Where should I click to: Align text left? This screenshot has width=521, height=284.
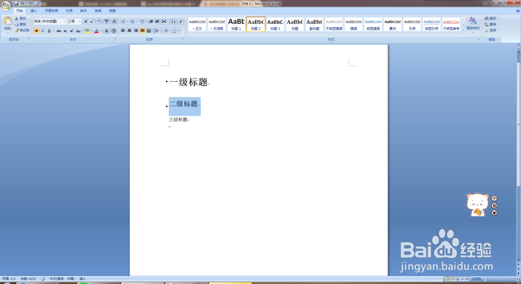pos(123,31)
